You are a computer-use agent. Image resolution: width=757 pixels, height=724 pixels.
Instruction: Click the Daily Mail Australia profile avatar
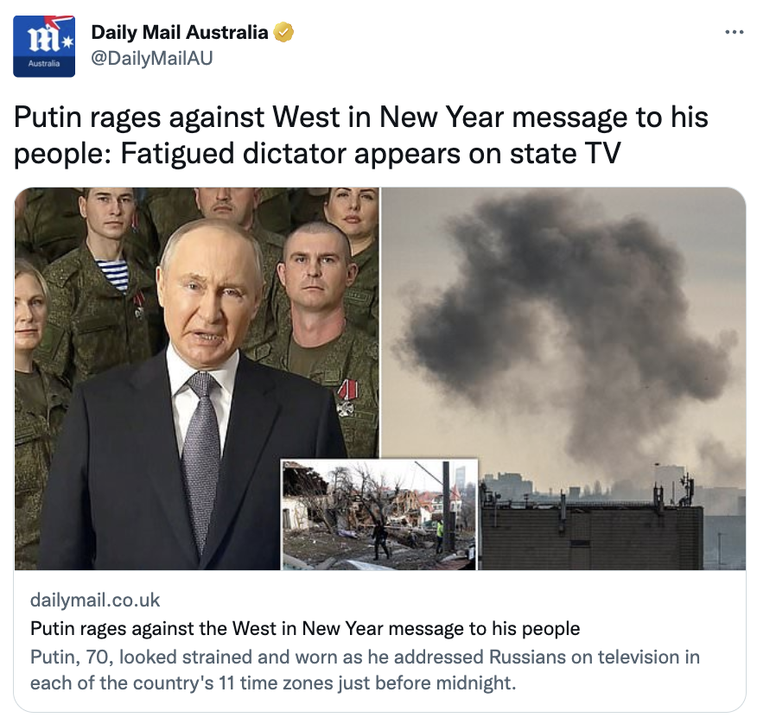coord(44,46)
